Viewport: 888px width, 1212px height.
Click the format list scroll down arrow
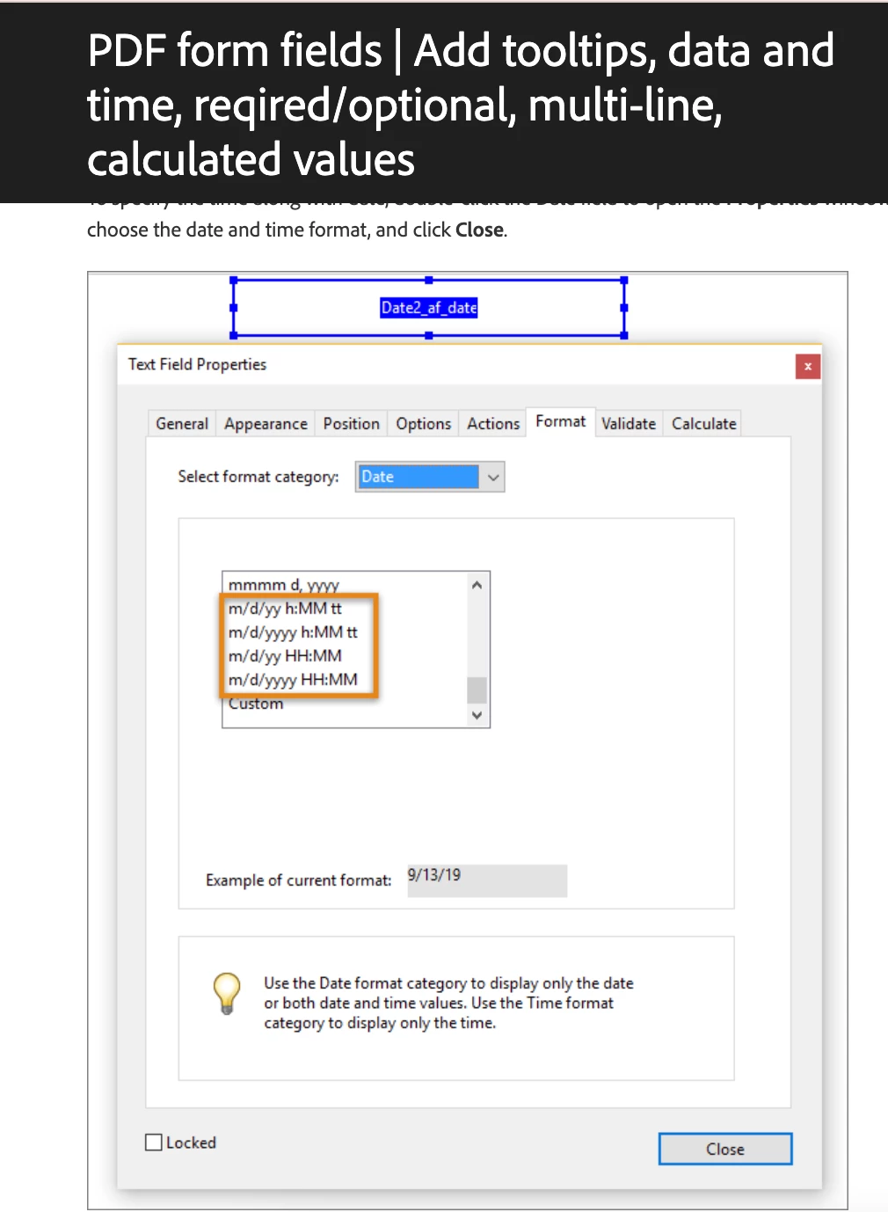pyautogui.click(x=477, y=715)
